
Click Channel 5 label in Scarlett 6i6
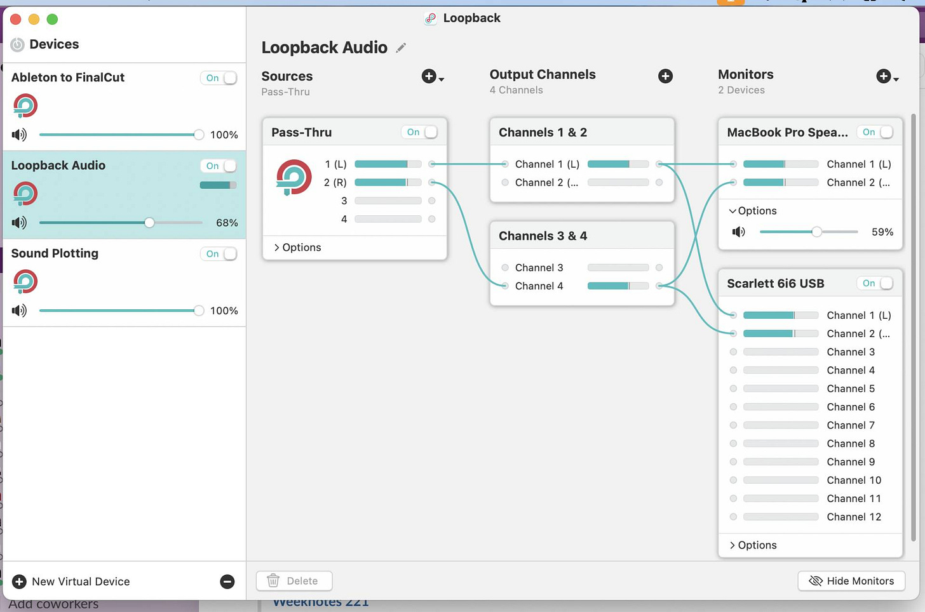[x=851, y=389]
